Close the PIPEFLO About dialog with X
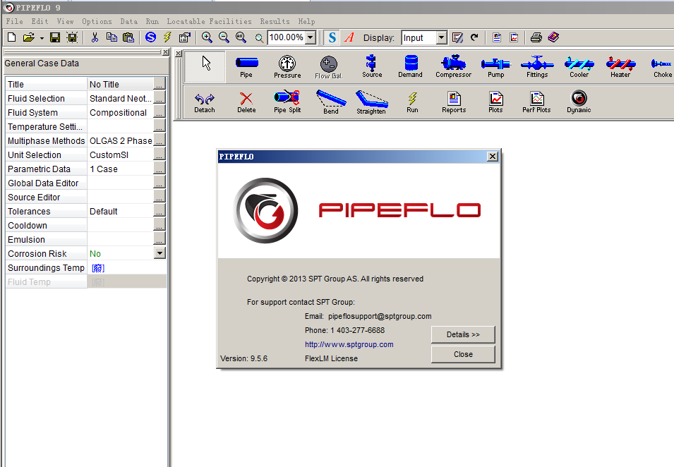The image size is (674, 467). tap(493, 157)
